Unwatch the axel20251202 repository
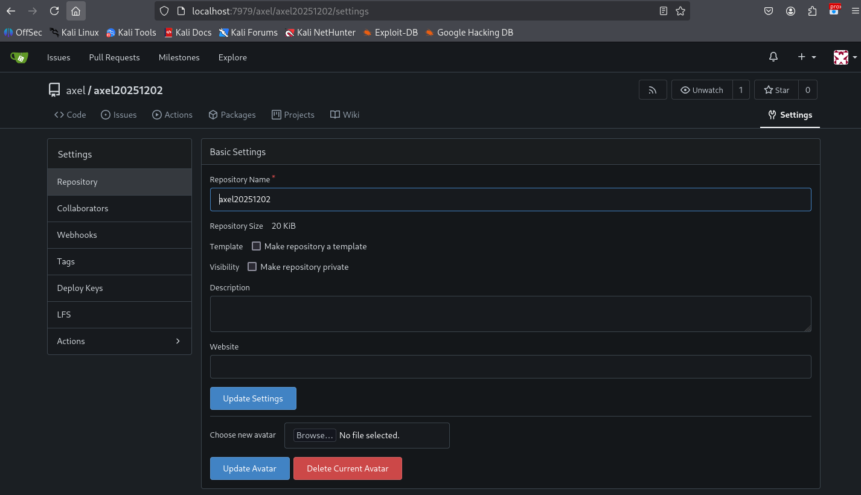861x495 pixels. point(702,90)
